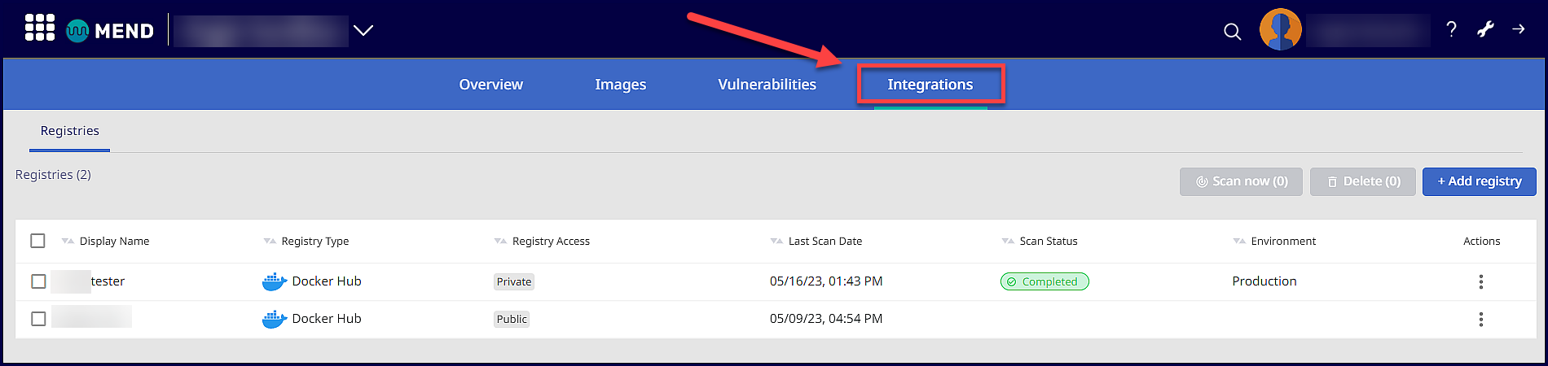This screenshot has height=366, width=1548.
Task: Click the logout arrow icon
Action: 1519,29
